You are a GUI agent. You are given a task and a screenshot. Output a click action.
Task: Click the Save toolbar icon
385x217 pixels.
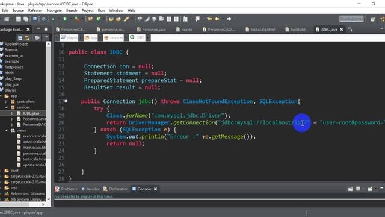click(19, 19)
